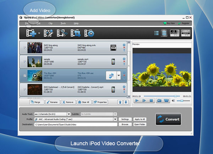Screen dimensions: 213x154
Task: Uncheck the Radiohead concert video checkbox
Action: point(25,90)
